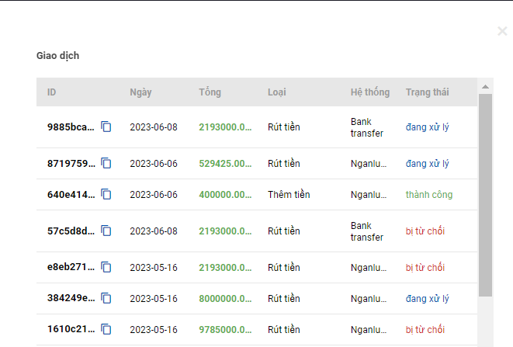513x347 pixels.
Task: Click the 8000000 amount value
Action: [x=225, y=298]
